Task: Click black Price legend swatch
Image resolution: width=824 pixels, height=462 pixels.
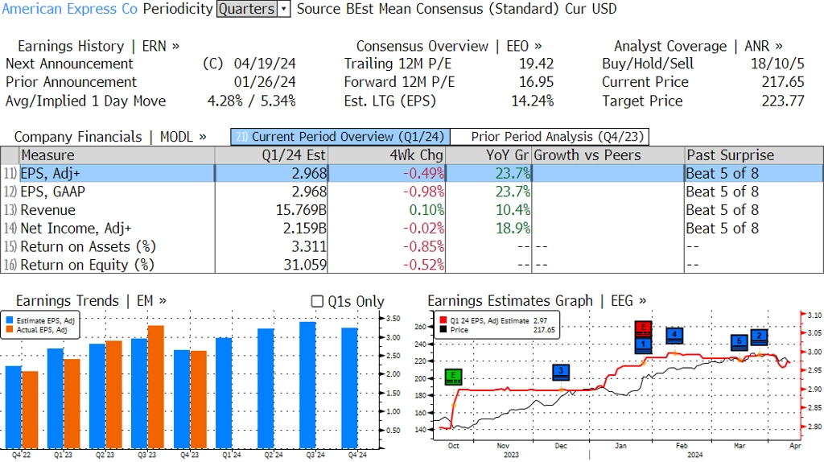Action: click(443, 329)
